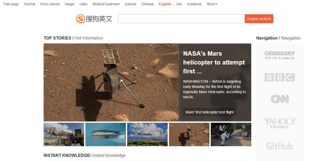Go to the Know almost tab
Viewport: 319px width, 161px height.
tap(50, 4)
